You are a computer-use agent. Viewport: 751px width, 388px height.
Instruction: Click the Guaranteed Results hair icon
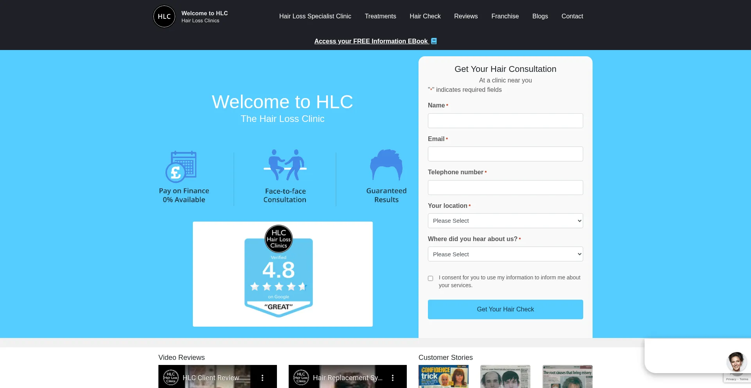click(386, 164)
